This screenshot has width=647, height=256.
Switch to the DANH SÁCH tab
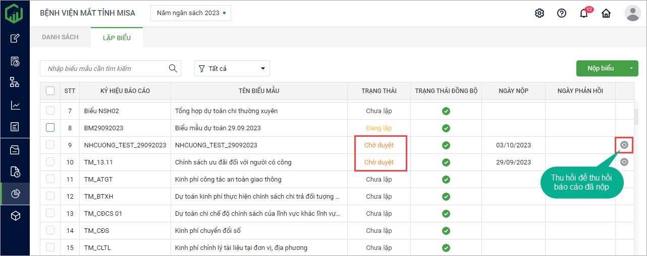point(60,37)
